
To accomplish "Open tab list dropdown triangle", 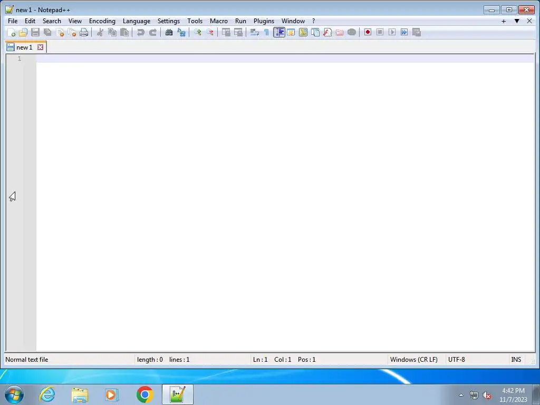I will pos(517,21).
